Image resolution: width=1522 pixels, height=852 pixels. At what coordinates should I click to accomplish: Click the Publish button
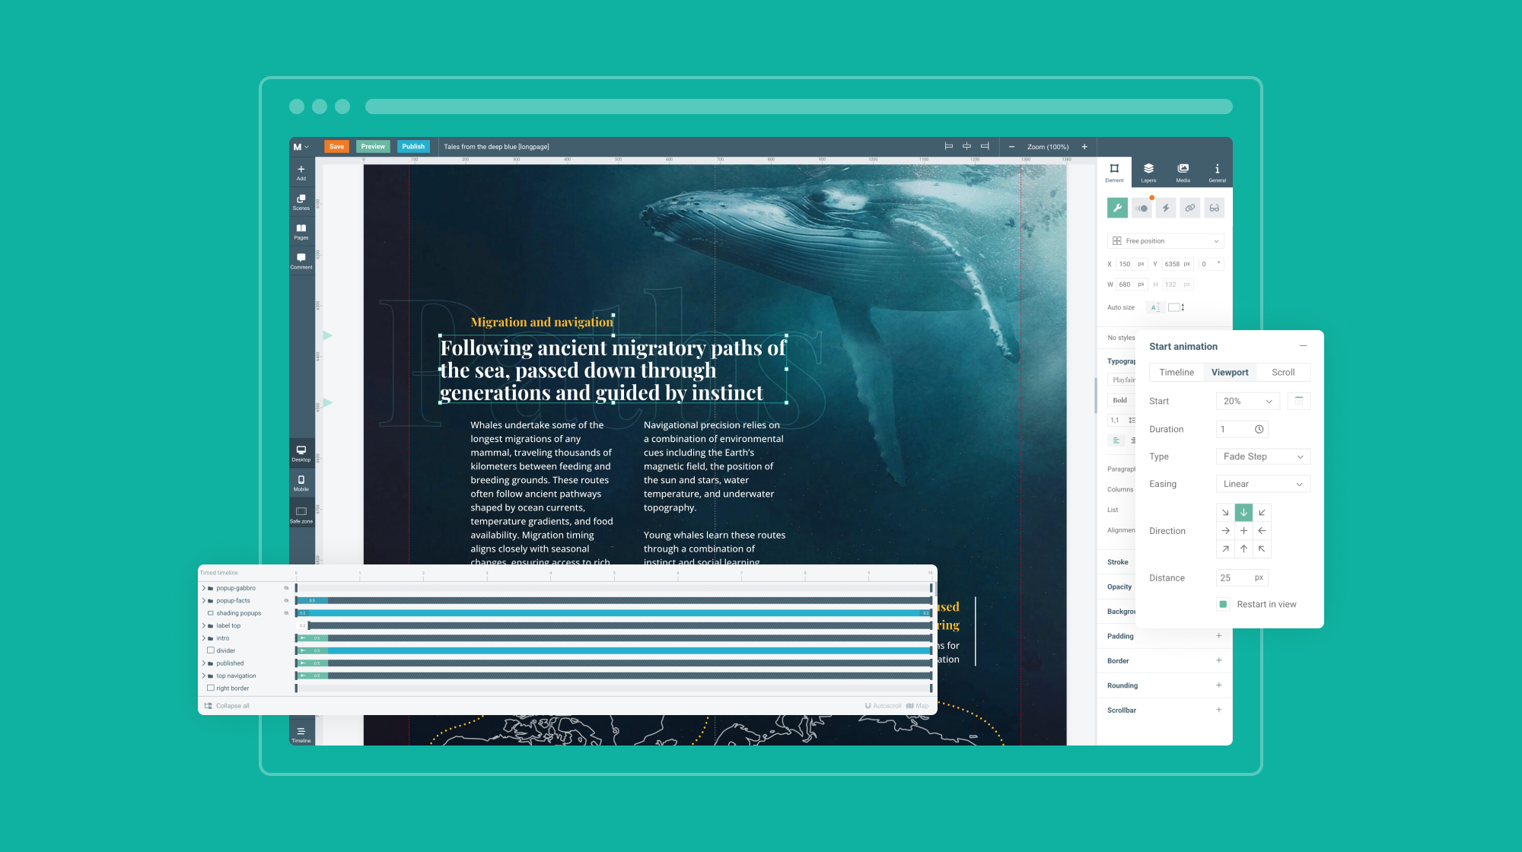pos(413,147)
